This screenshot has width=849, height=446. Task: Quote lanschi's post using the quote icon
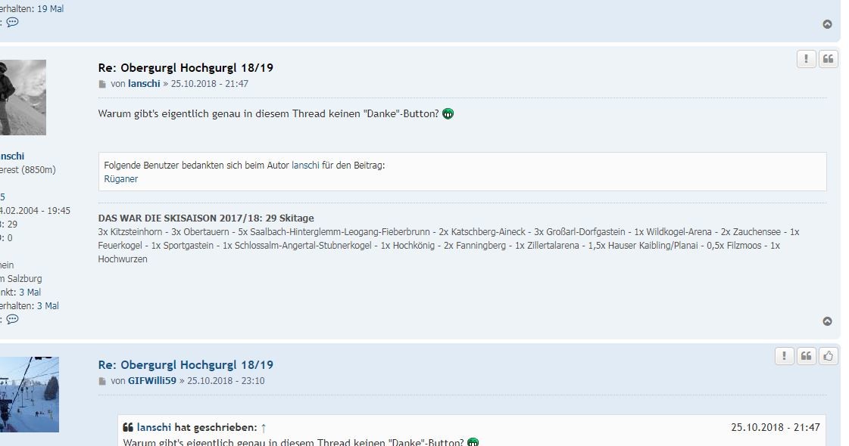[829, 59]
